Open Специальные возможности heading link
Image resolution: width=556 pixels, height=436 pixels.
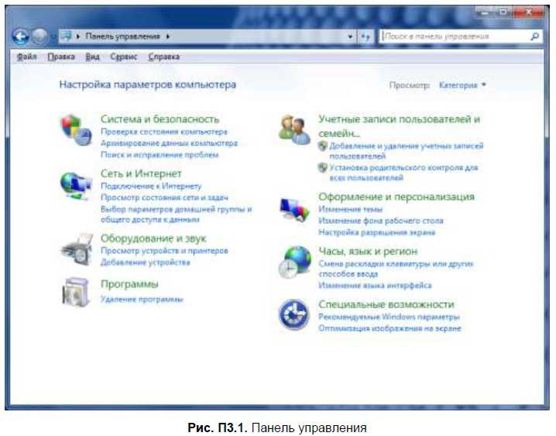tap(386, 304)
